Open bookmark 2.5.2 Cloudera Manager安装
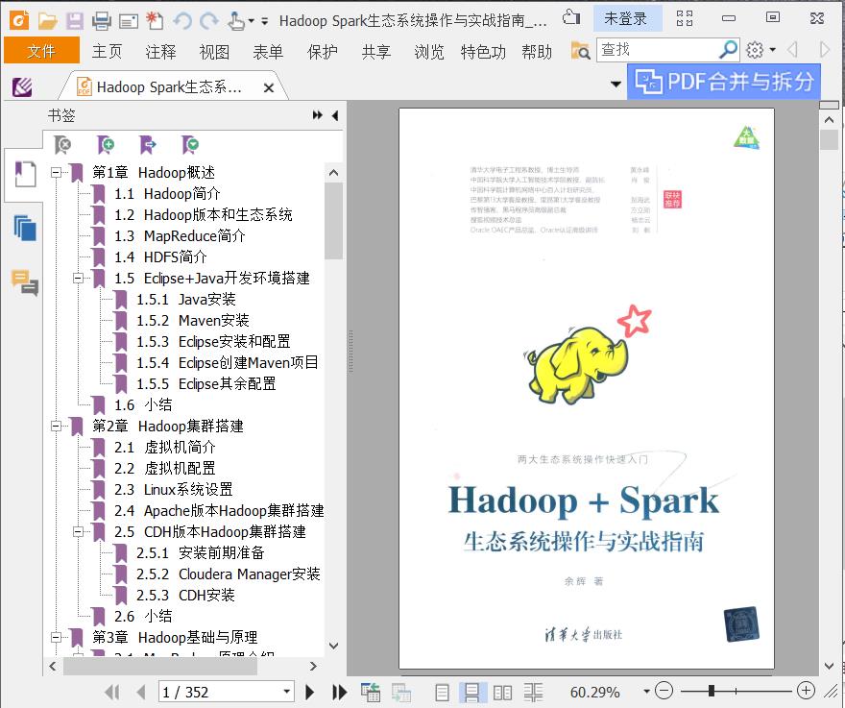 [x=228, y=574]
